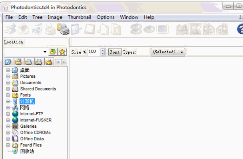The image size is (243, 159).
Task: Open the Options menu
Action: [x=106, y=17]
